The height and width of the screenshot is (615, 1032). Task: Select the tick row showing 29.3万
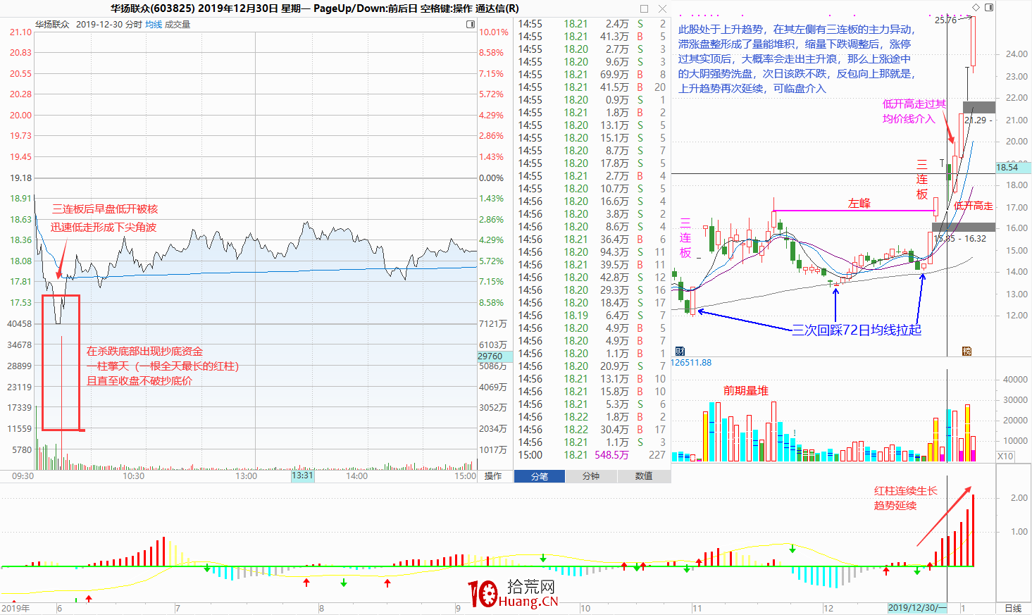pyautogui.click(x=592, y=290)
